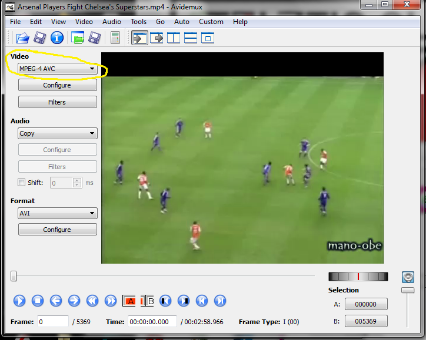Open the View menu

point(58,22)
